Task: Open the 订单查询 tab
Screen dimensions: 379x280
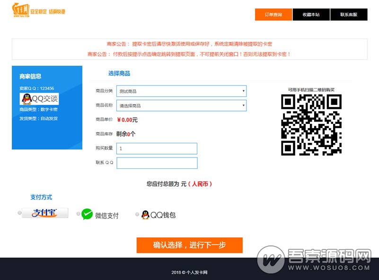Action: pos(273,15)
